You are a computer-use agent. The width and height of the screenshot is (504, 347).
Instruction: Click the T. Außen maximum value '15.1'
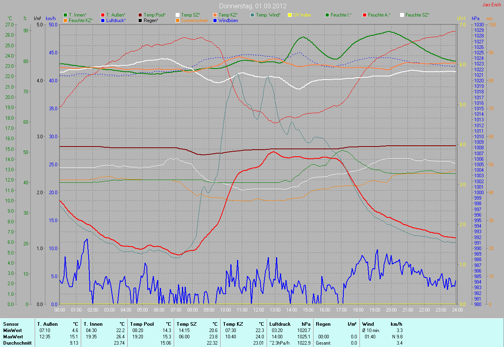tap(74, 337)
